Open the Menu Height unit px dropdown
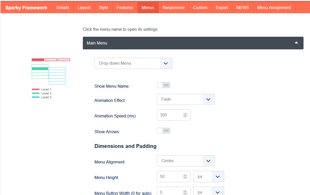 [x=208, y=177]
